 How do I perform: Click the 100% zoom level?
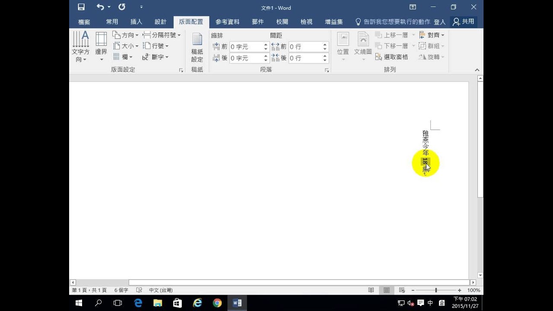click(x=474, y=290)
